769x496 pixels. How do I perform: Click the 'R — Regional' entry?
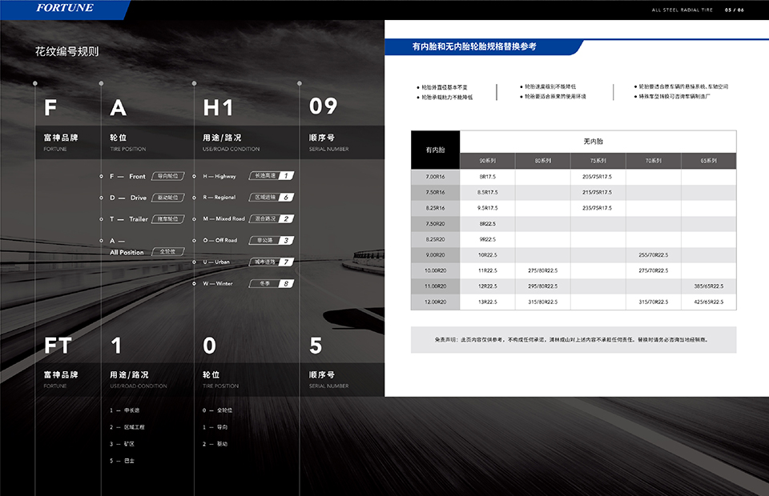(x=219, y=198)
